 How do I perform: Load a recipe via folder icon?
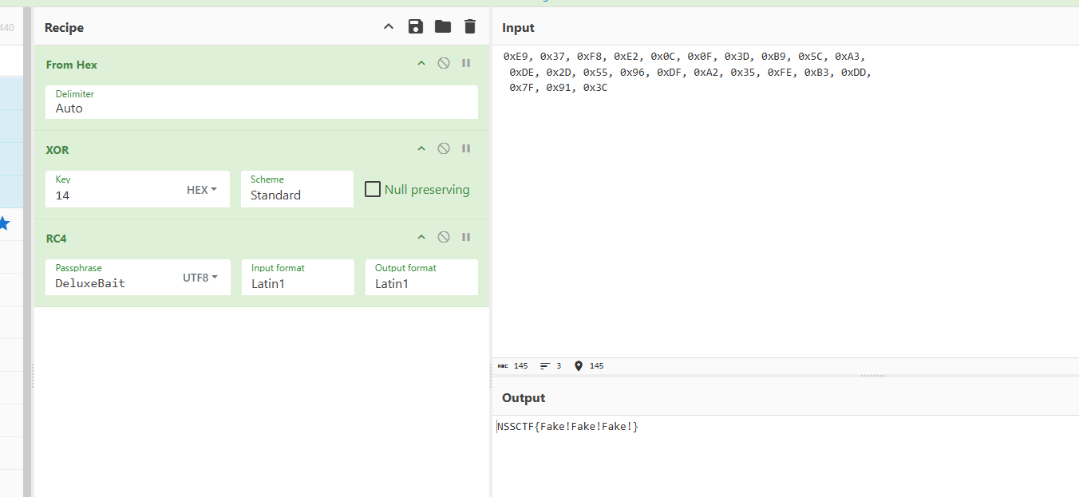[x=443, y=27]
